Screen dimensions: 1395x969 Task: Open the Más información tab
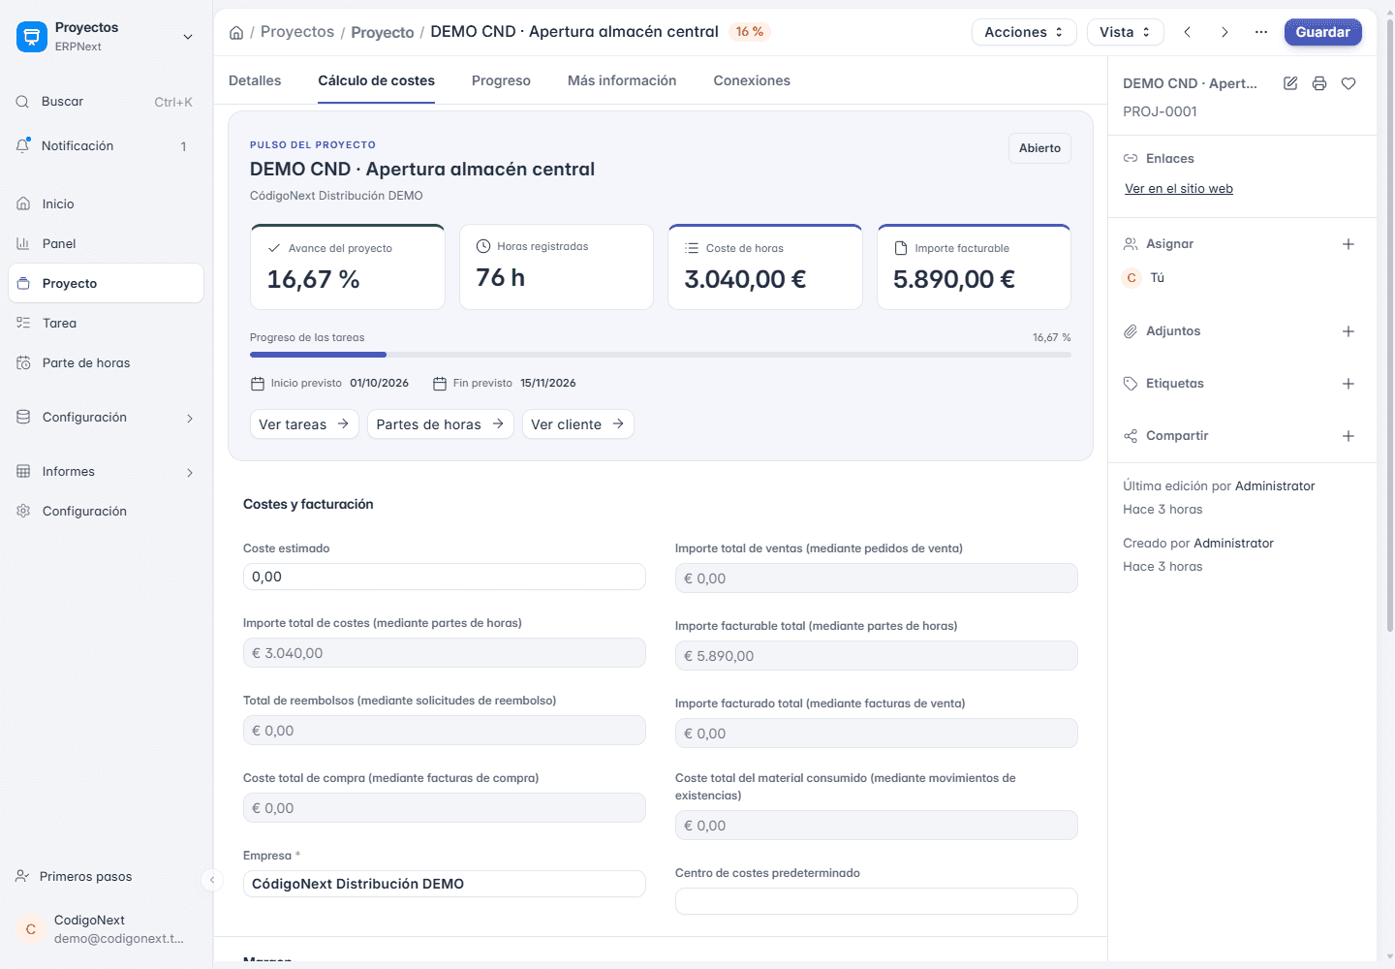tap(622, 80)
